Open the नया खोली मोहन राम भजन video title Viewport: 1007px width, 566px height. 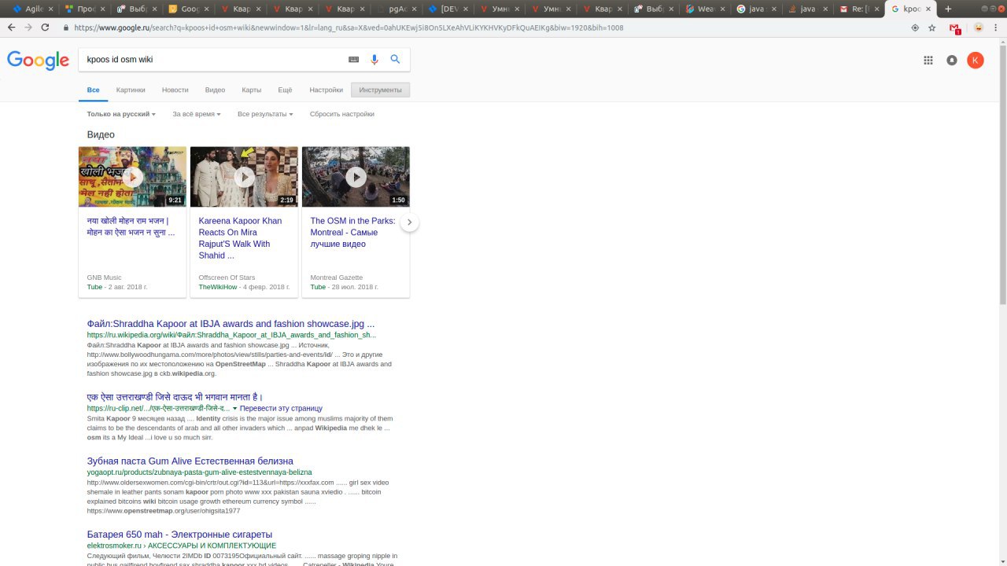tap(131, 226)
